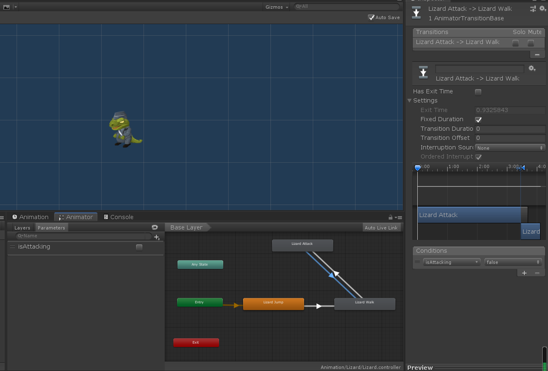Select 'Lizard Attack -> Lizard Walk' in Transitions list

pyautogui.click(x=458, y=42)
